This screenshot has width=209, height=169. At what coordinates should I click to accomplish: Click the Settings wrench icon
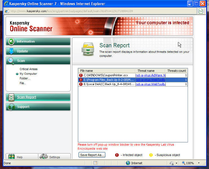pyautogui.click(x=44, y=157)
